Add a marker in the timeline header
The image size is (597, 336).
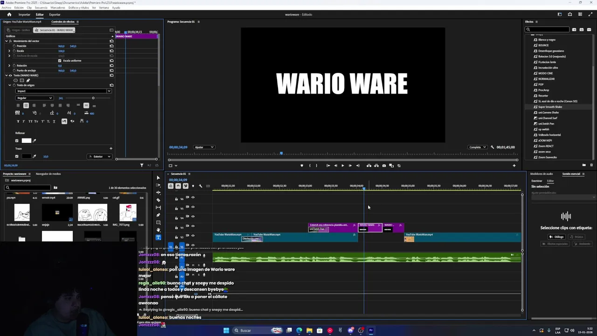(x=193, y=186)
